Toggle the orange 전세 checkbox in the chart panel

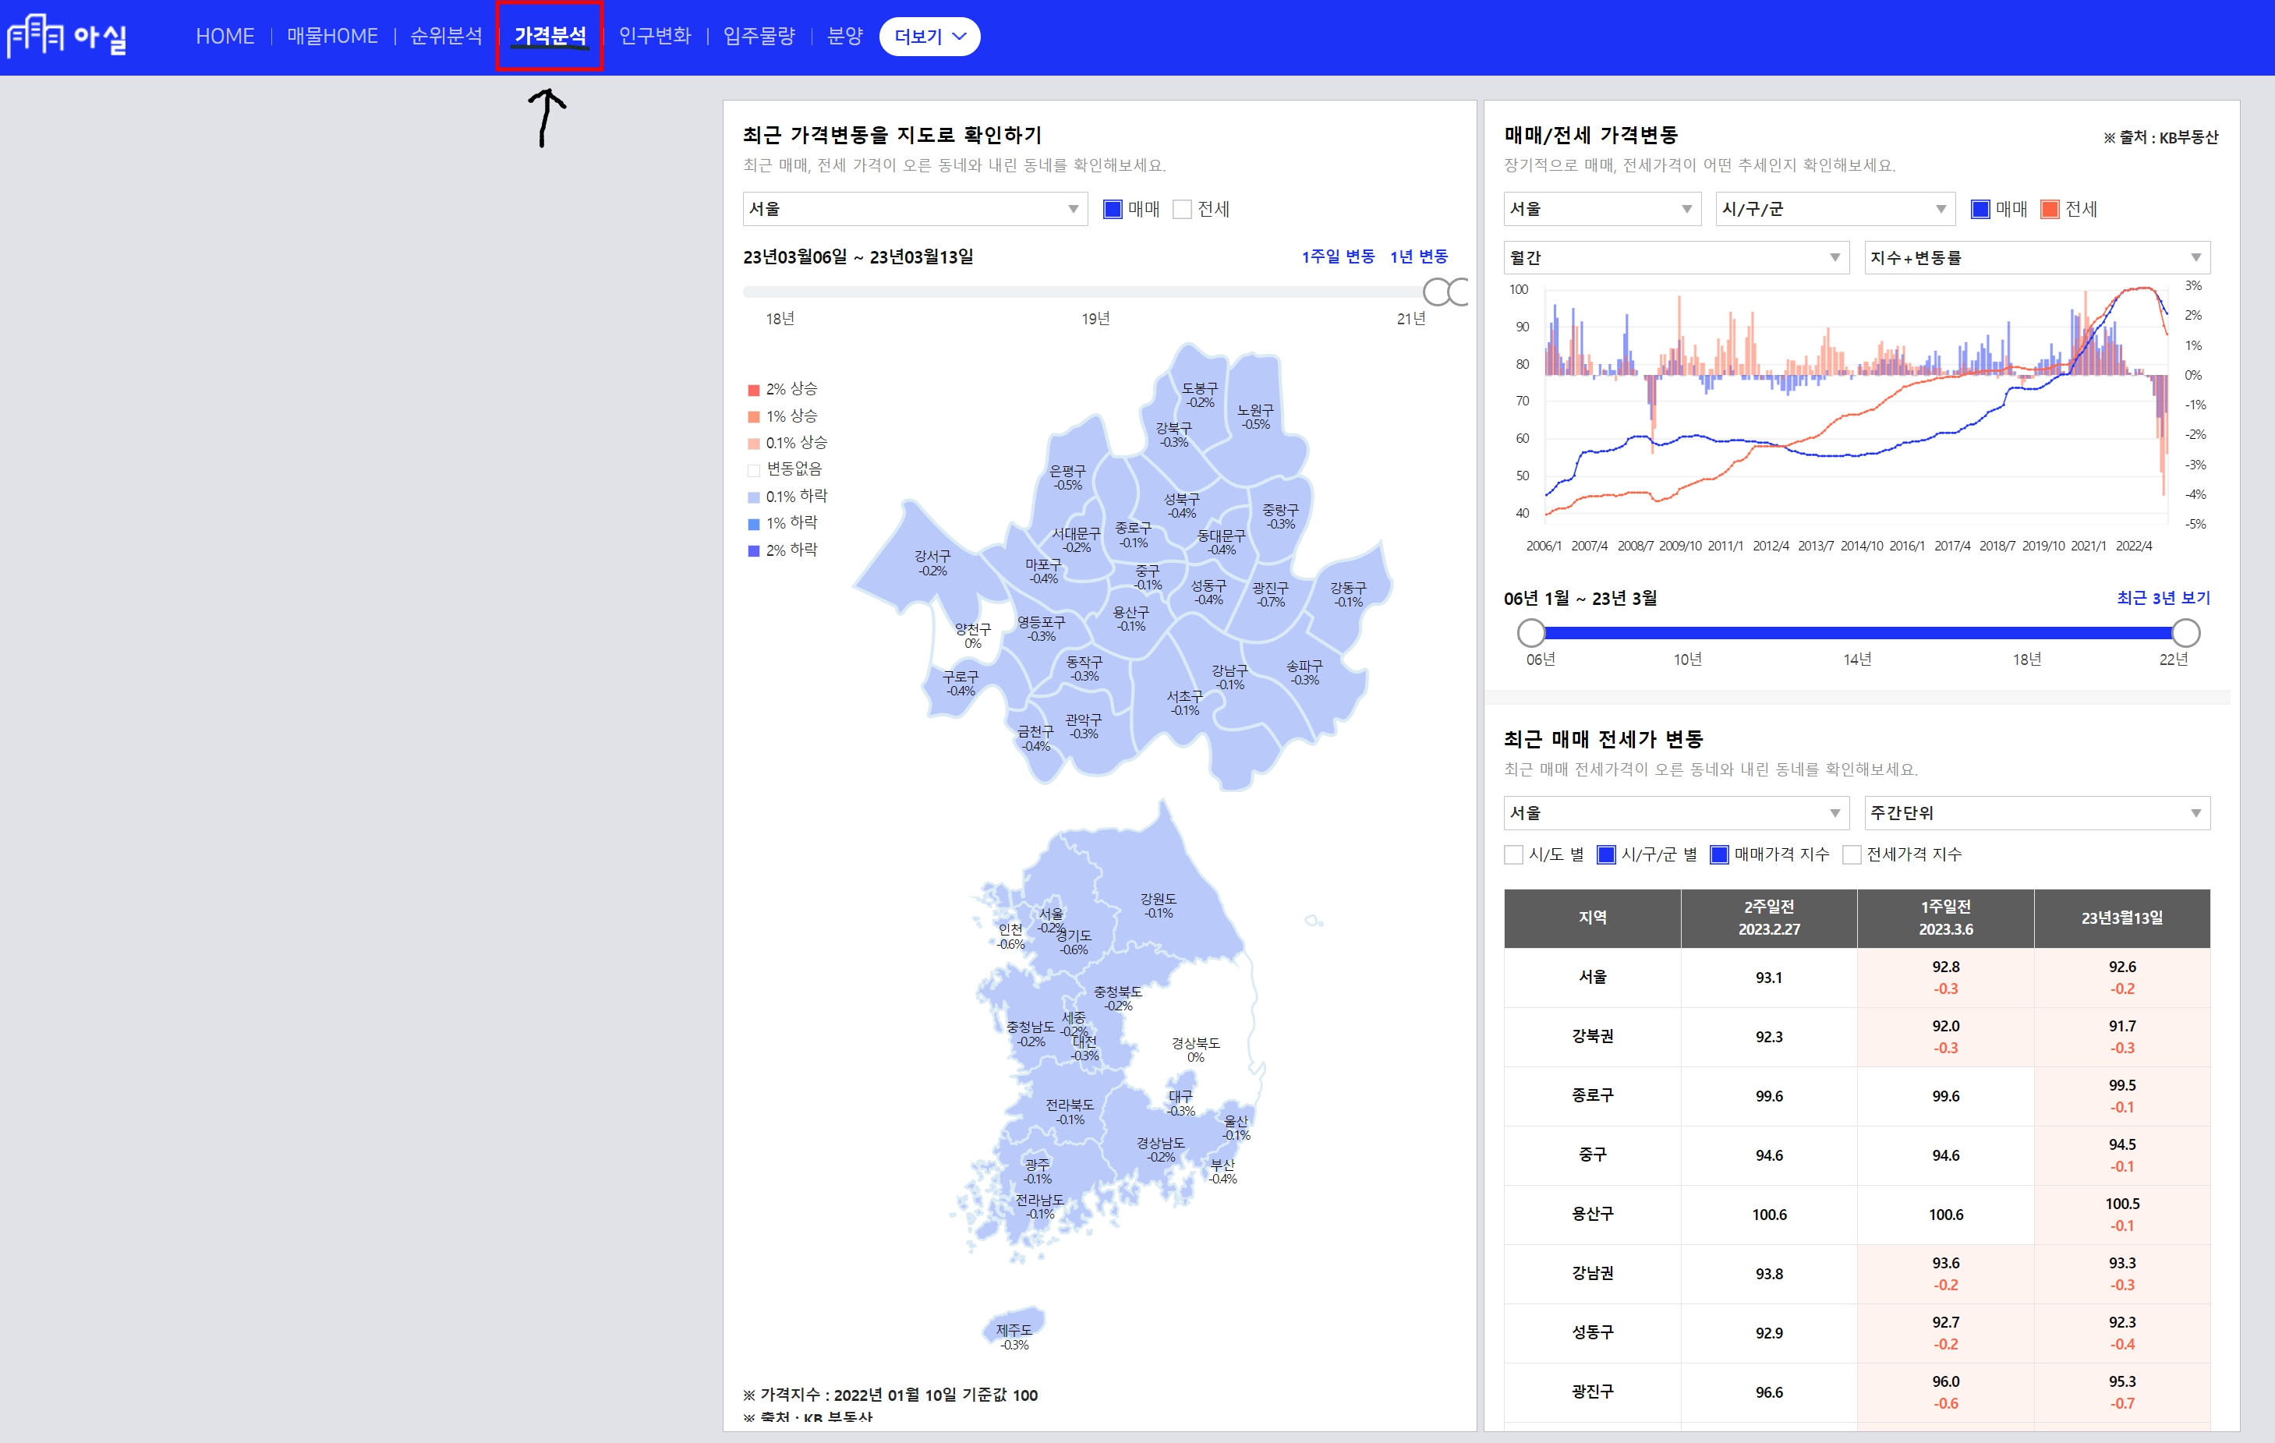[x=2049, y=210]
